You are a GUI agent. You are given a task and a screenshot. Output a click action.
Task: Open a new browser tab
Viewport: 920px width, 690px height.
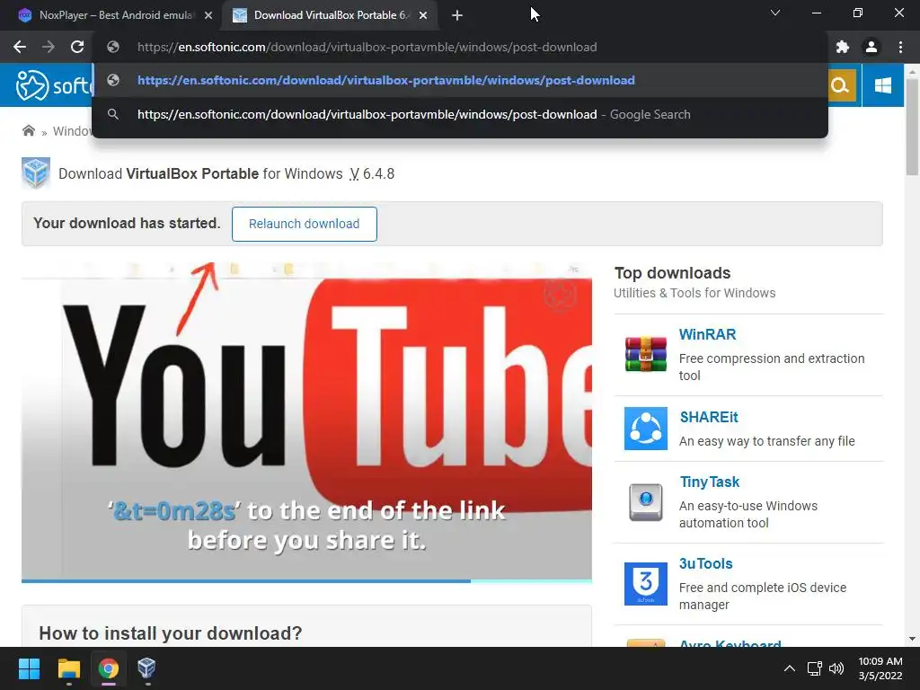click(457, 16)
